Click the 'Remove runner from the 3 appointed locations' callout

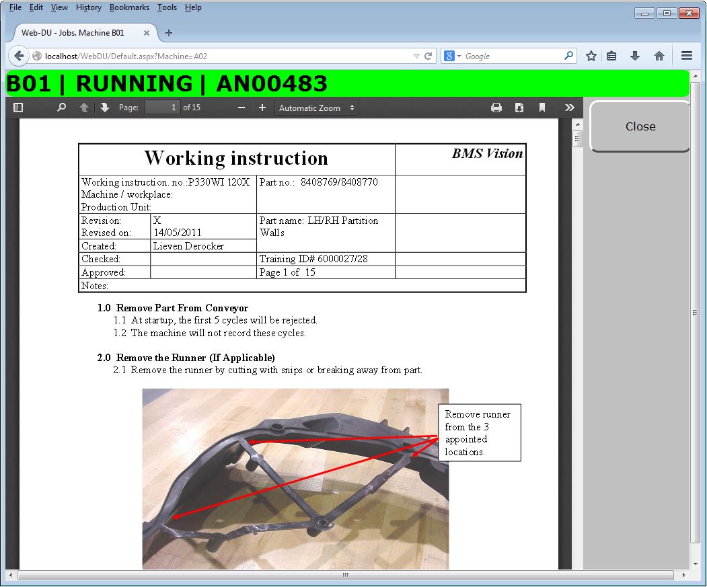point(480,433)
